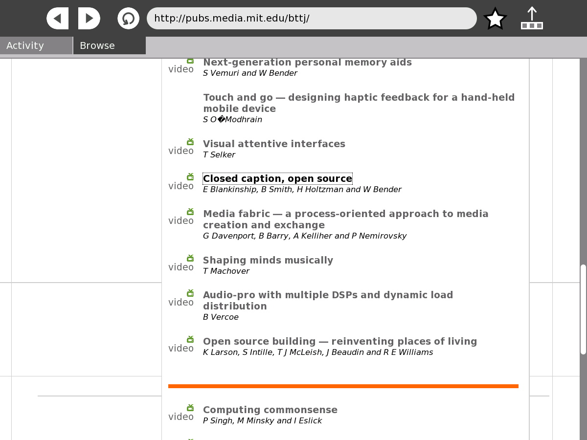
Task: Click the video icon beside Visual attentive interfaces
Action: 190,142
